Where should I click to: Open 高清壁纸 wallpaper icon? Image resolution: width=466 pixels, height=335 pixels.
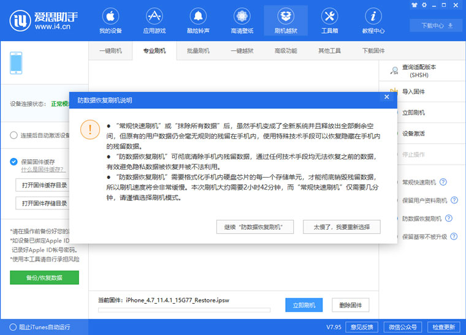pyautogui.click(x=242, y=21)
